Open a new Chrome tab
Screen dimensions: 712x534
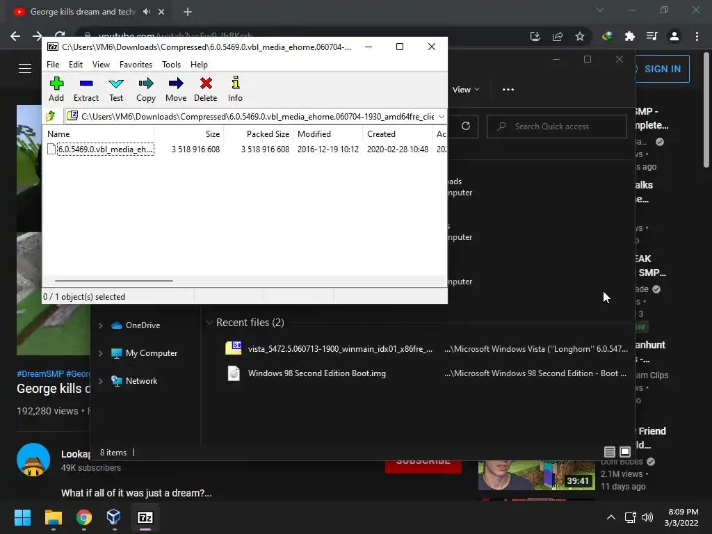(x=188, y=12)
